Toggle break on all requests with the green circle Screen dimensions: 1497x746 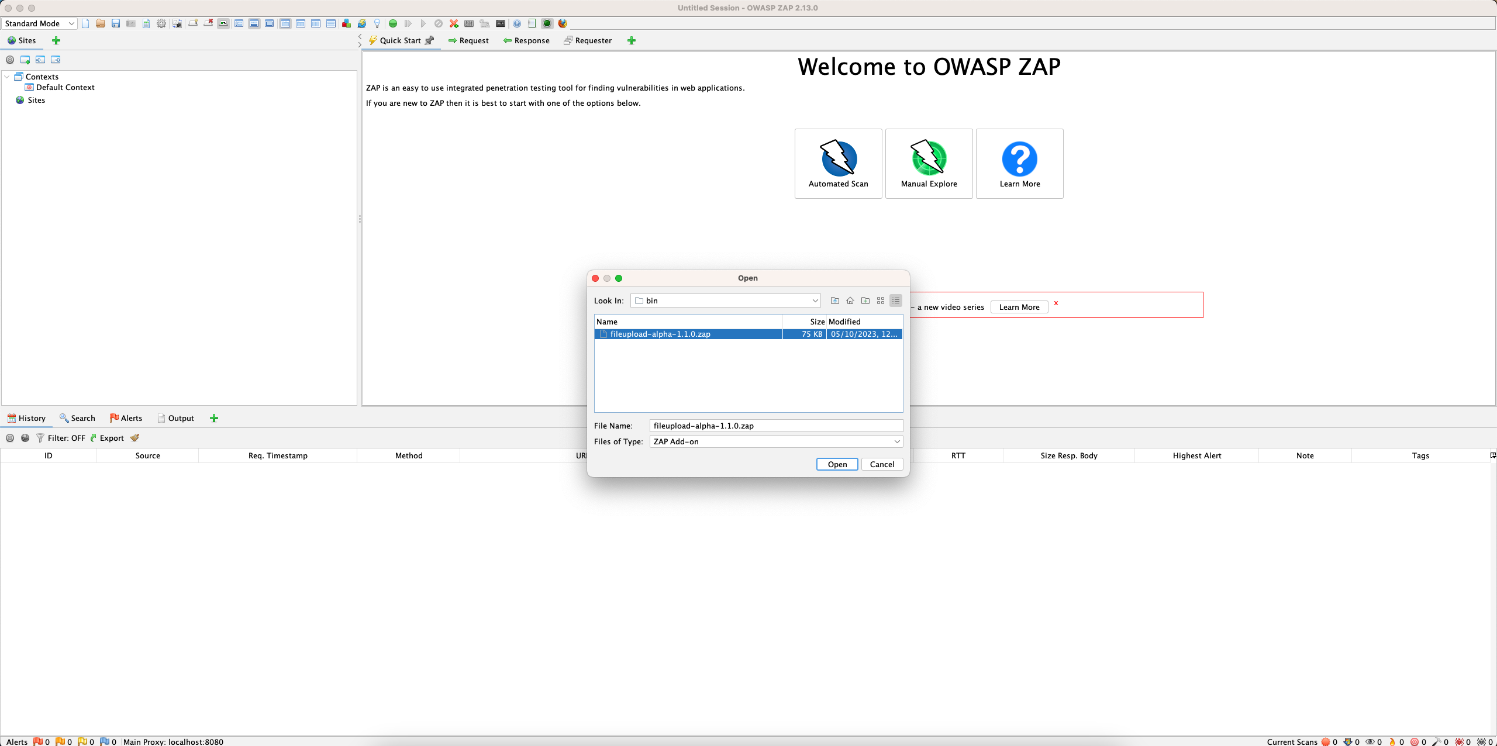[x=393, y=23]
